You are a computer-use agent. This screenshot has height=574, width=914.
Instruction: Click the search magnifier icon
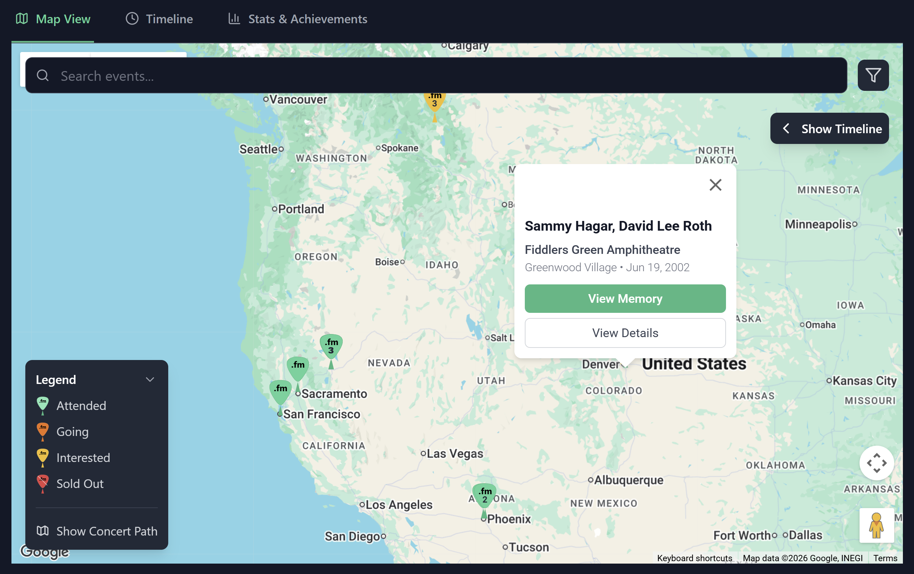tap(43, 76)
